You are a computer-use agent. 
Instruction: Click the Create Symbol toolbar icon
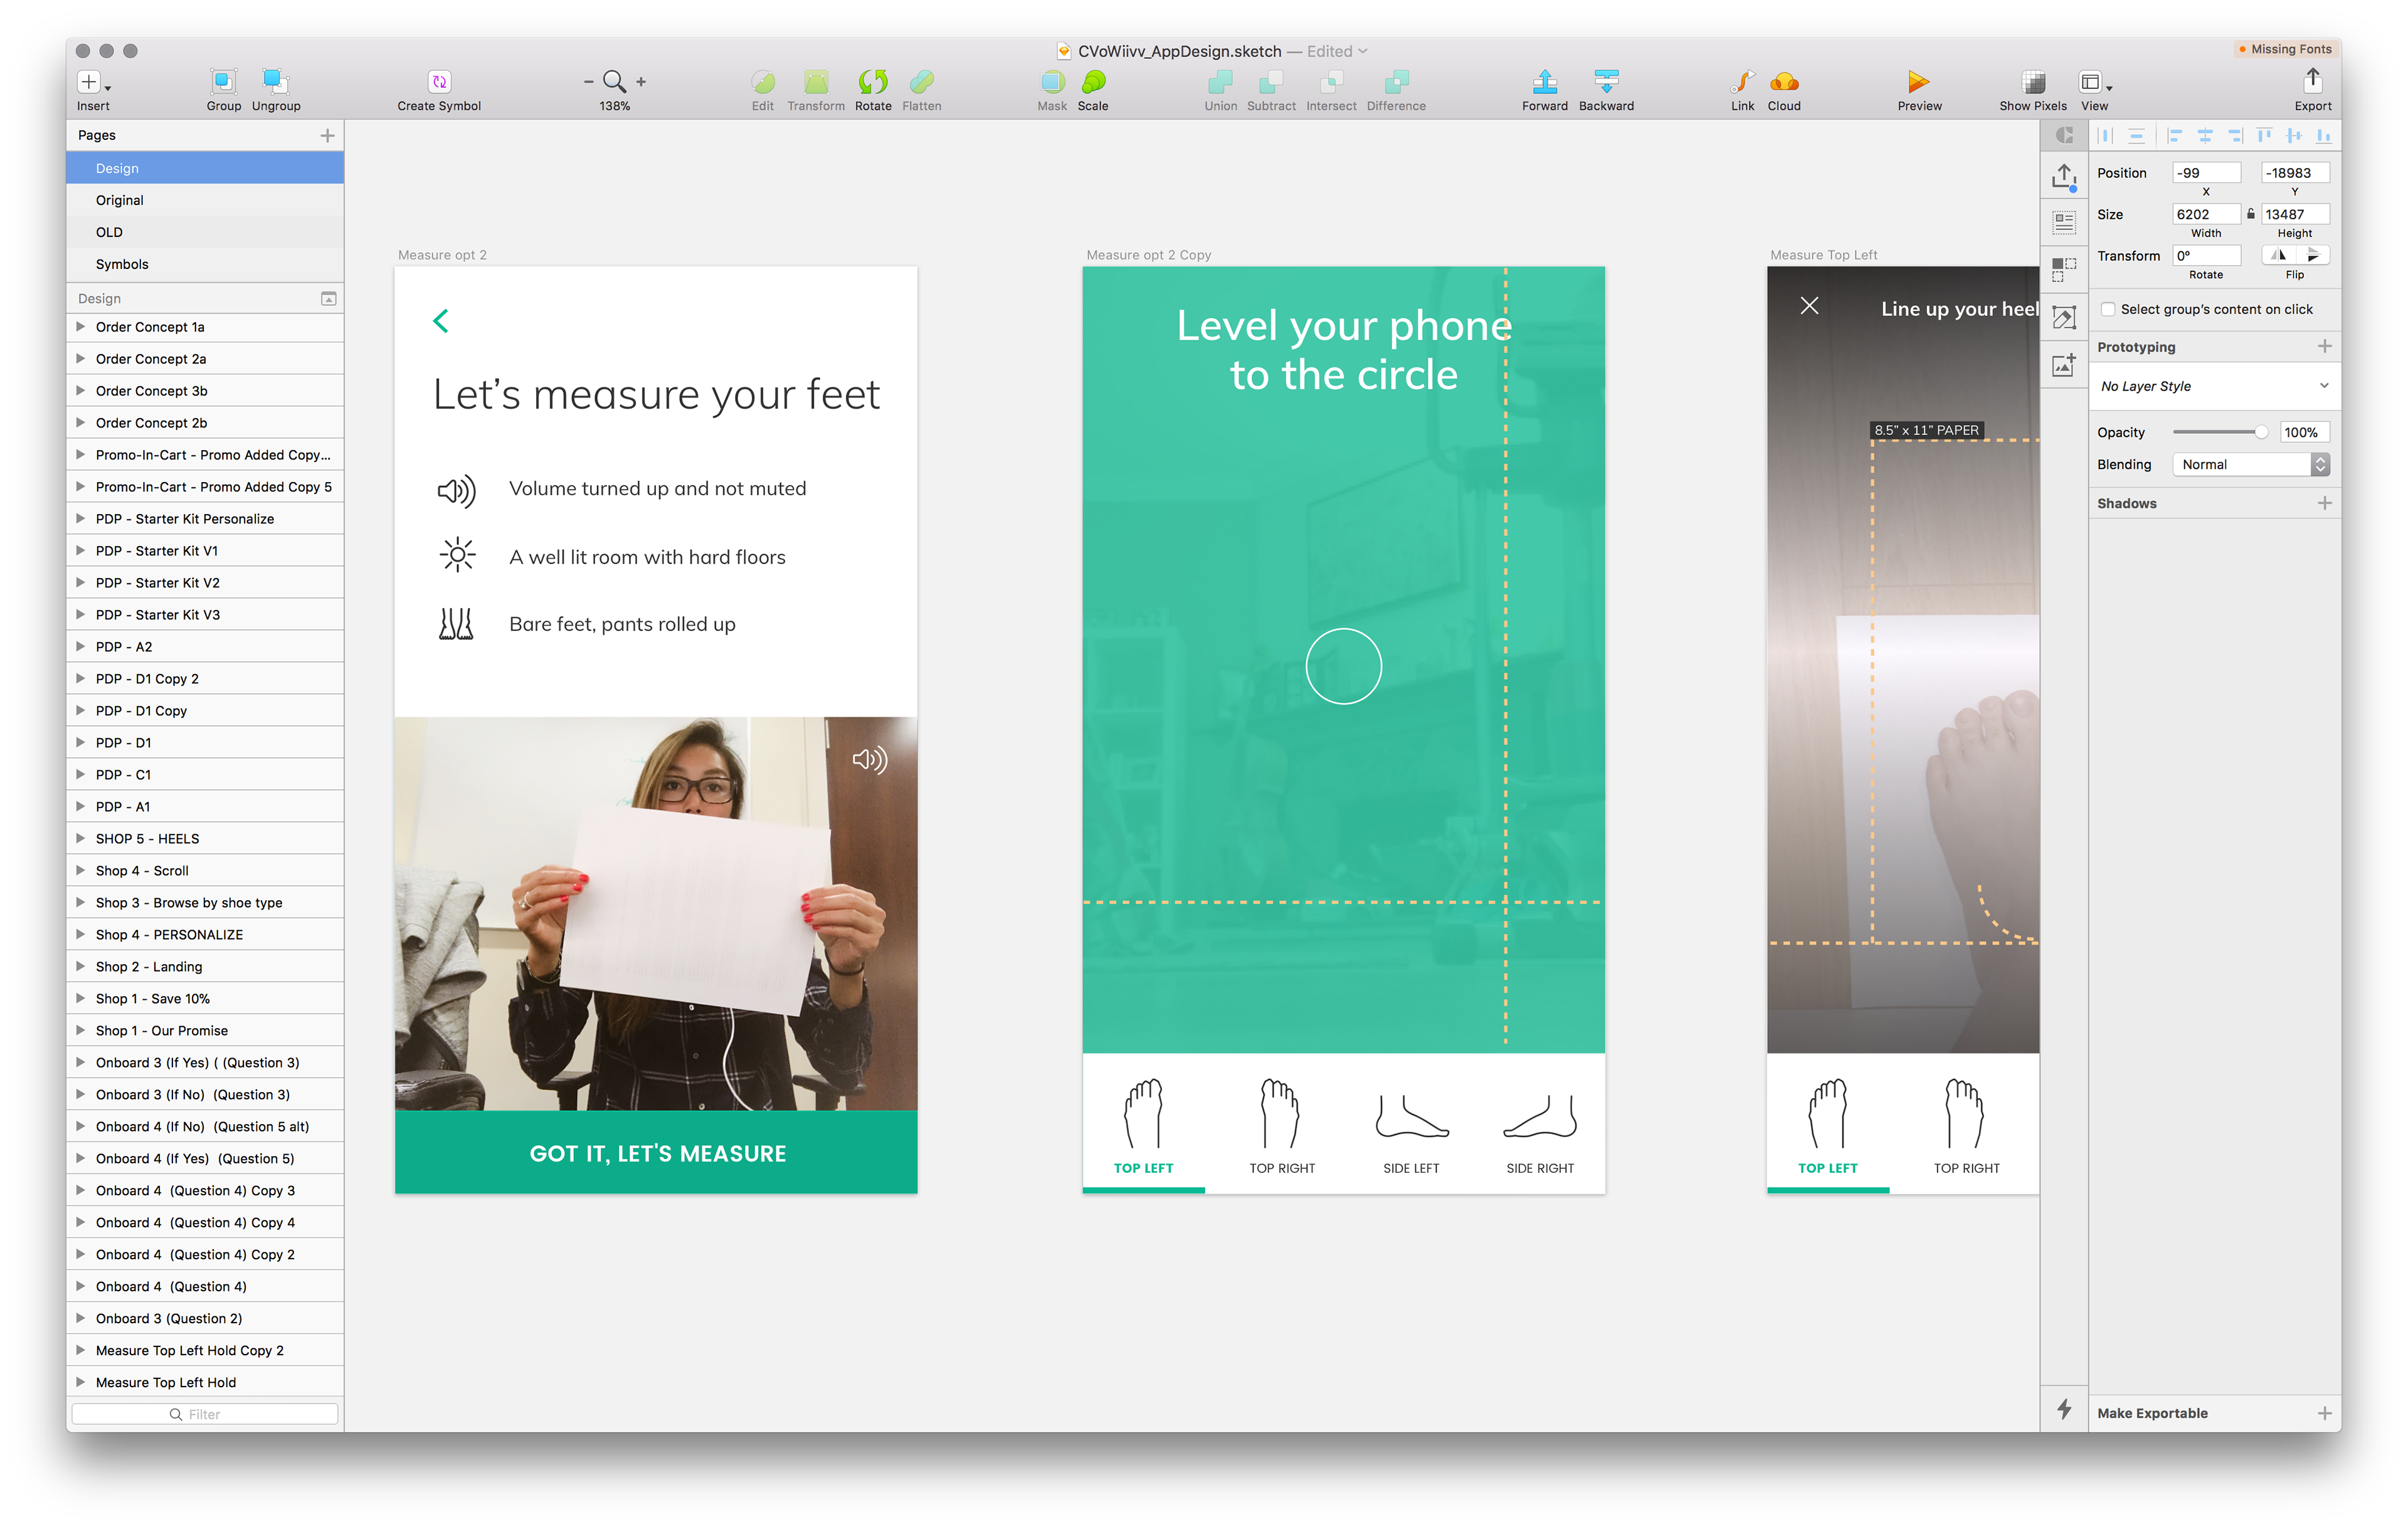pos(439,82)
